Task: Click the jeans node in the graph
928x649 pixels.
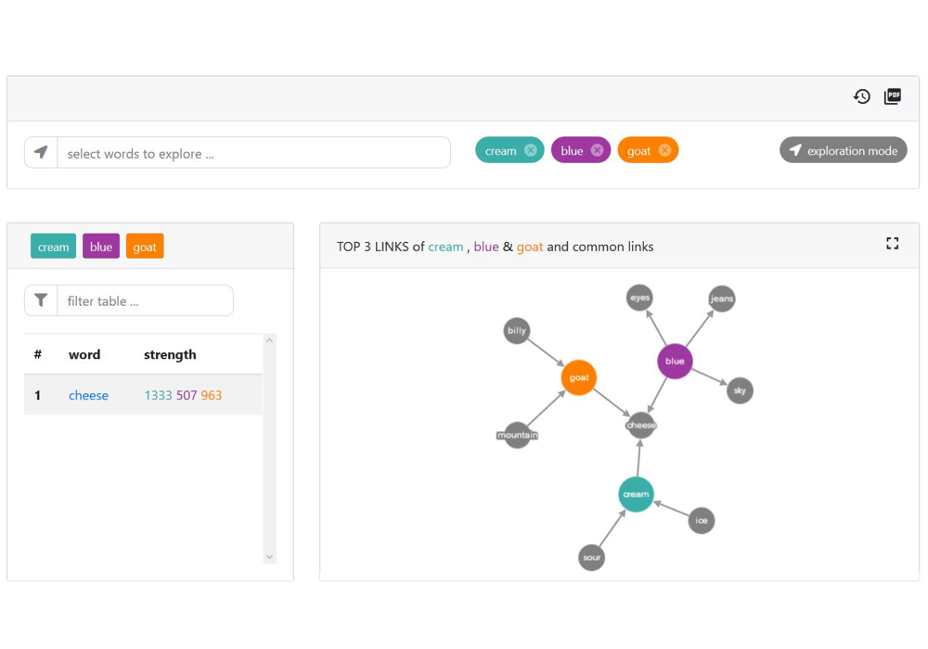Action: (x=721, y=299)
